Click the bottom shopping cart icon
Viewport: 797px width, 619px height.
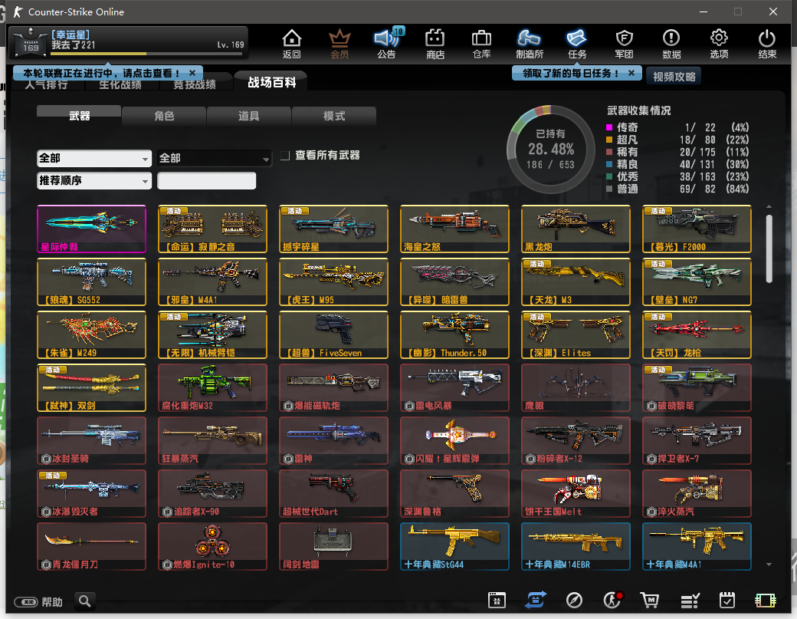pos(650,600)
